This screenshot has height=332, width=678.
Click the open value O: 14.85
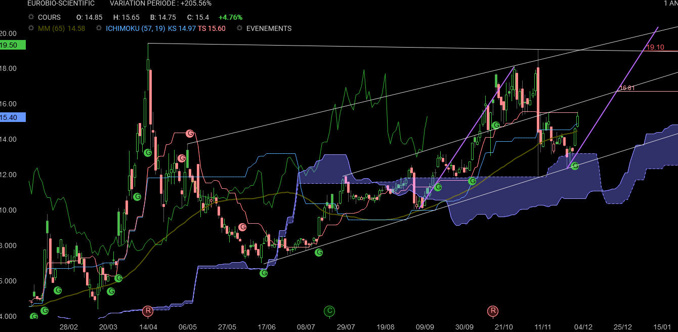(x=89, y=17)
